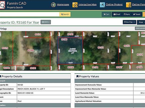Email this property record
145x108 pixels.
click(117, 14)
